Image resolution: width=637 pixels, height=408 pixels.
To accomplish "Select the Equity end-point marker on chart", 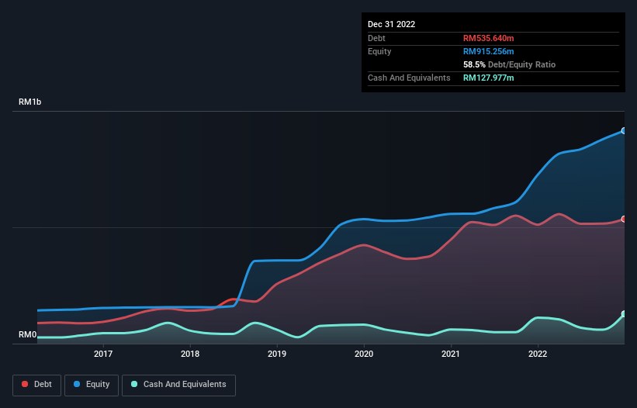I will tap(624, 131).
